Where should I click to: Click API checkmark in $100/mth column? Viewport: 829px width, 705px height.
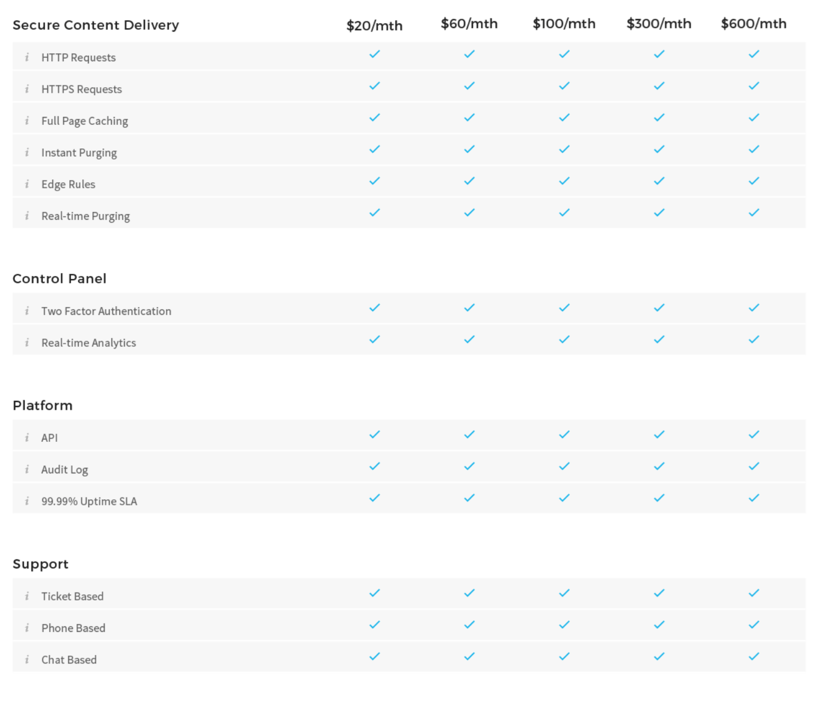564,435
